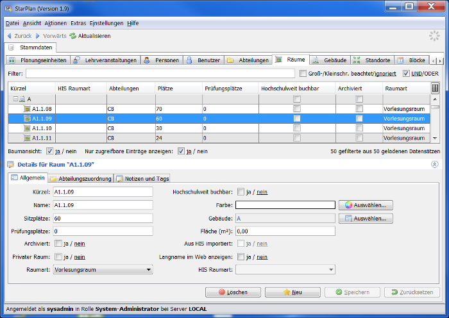Check Archiviert box in row A1.1.10

click(359, 128)
